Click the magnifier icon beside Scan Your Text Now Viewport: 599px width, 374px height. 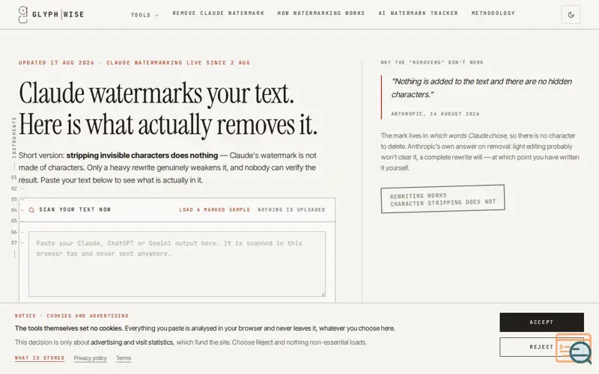click(x=31, y=210)
